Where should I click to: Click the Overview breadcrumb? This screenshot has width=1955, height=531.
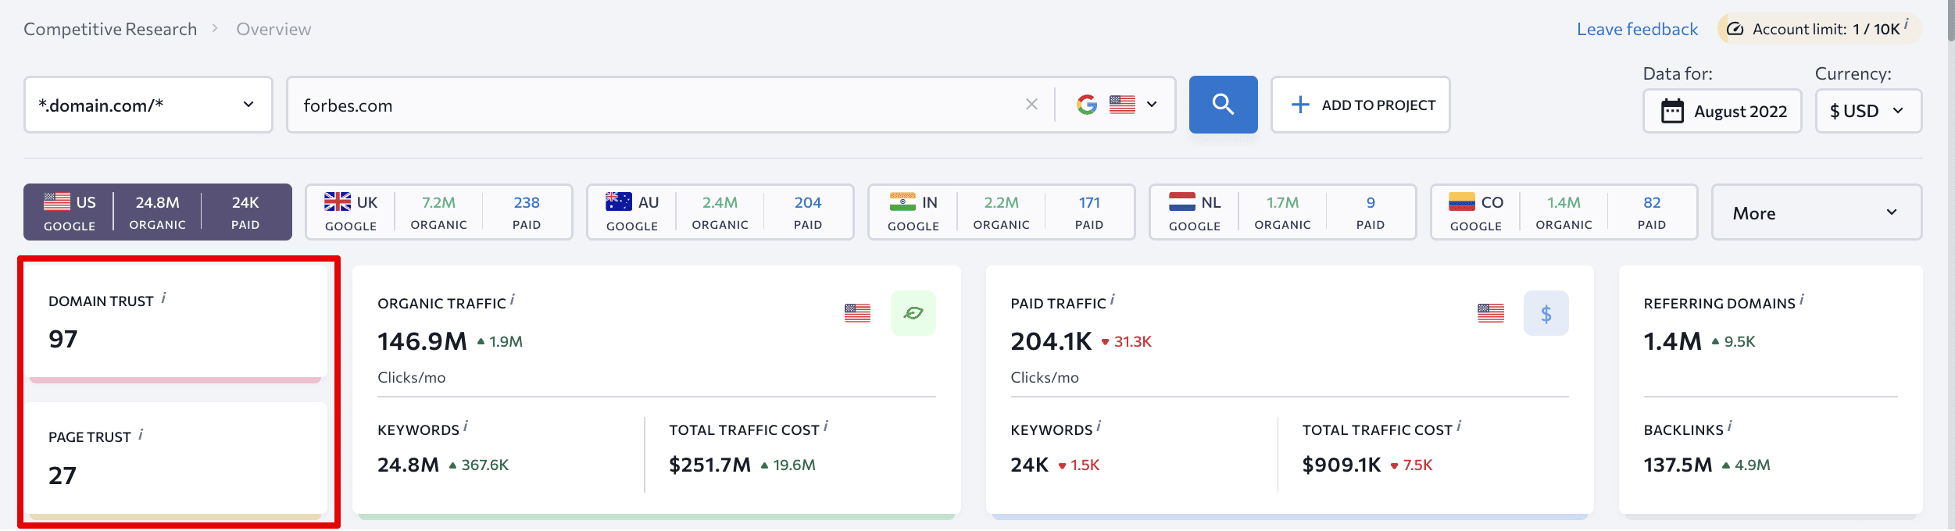pyautogui.click(x=273, y=30)
